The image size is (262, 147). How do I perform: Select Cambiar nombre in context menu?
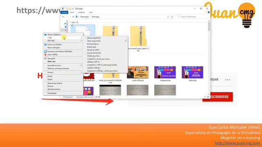(54, 89)
